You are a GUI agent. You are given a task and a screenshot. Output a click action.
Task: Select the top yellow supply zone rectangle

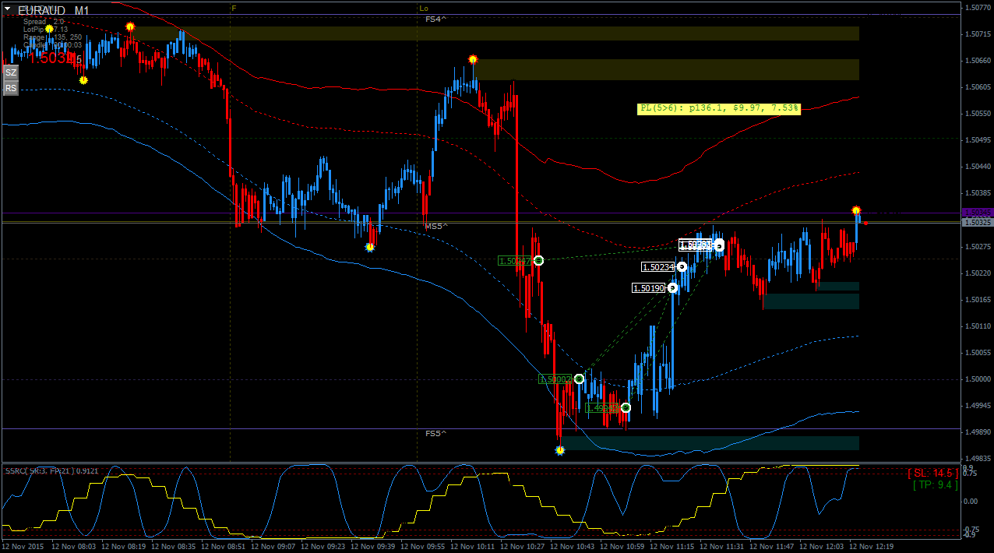[495, 33]
